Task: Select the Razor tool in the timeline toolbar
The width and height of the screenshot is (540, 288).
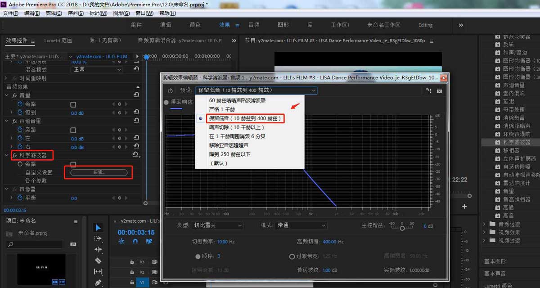Action: [98, 260]
